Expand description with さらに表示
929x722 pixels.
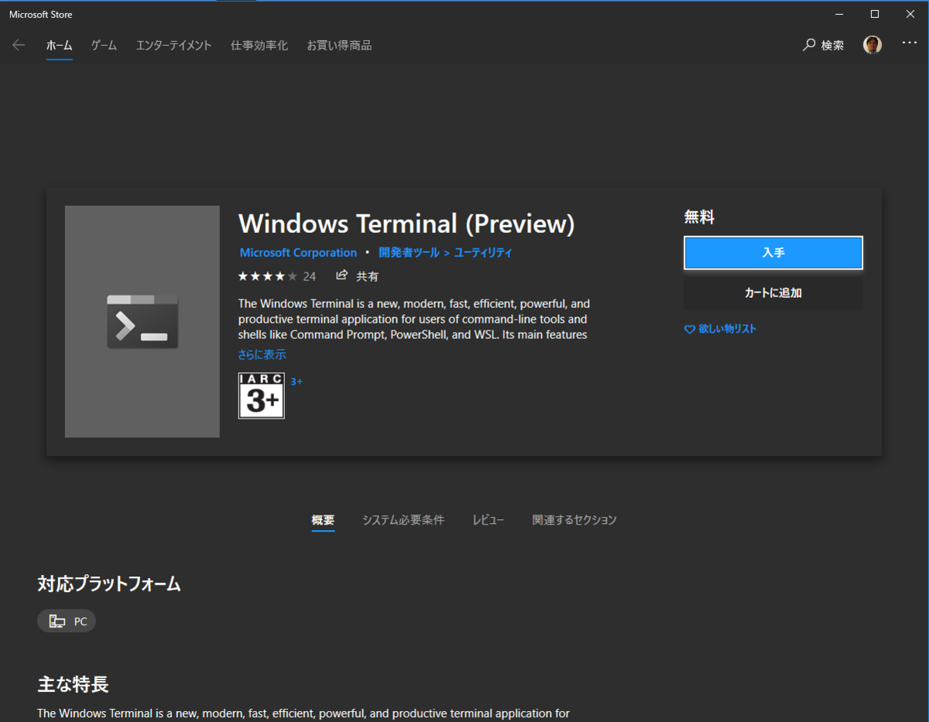pyautogui.click(x=262, y=354)
